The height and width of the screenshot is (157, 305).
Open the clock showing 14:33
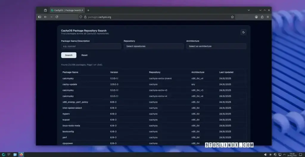tap(292, 155)
